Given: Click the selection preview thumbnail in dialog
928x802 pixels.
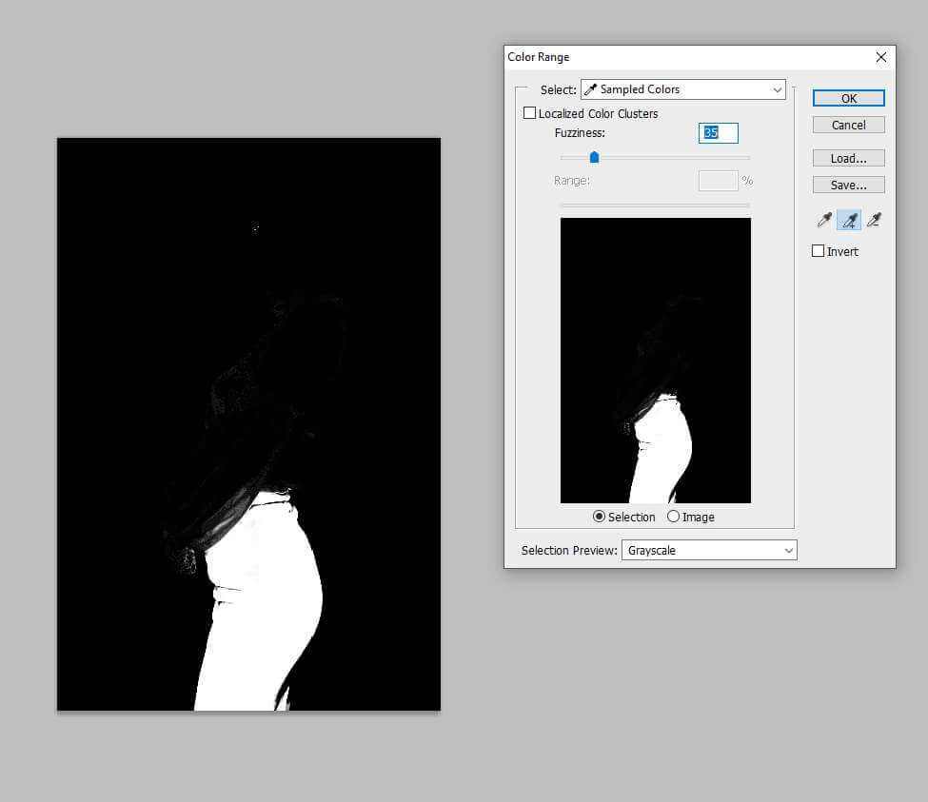Looking at the screenshot, I should point(655,360).
